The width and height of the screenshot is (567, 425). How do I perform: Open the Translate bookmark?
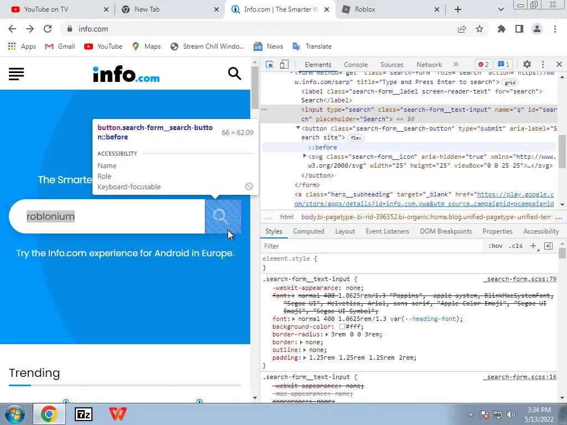[x=312, y=46]
